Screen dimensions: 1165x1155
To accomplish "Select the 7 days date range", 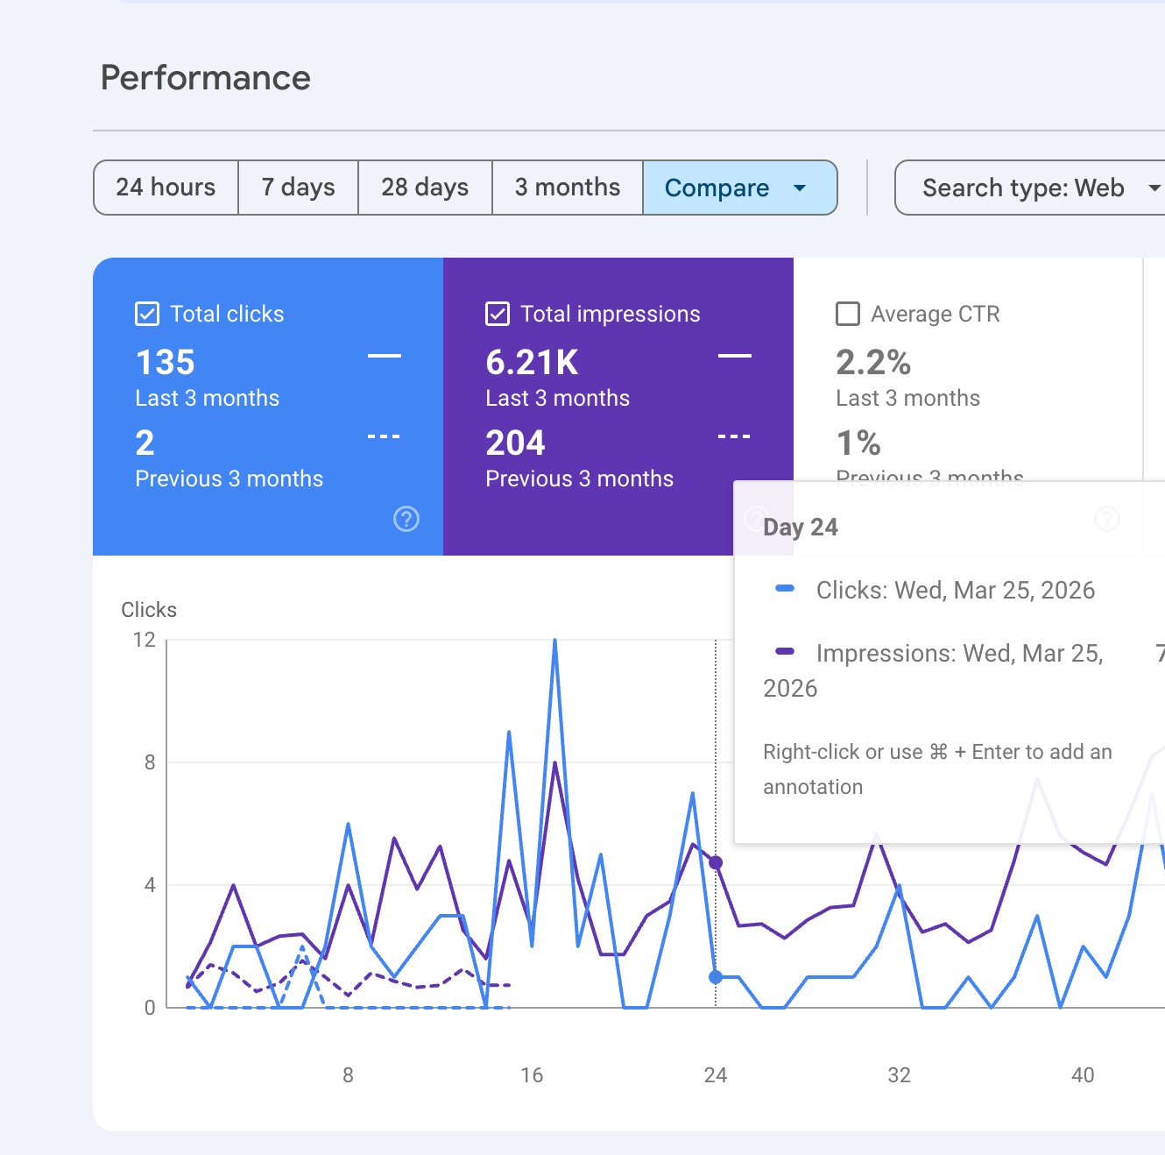I will pos(298,188).
